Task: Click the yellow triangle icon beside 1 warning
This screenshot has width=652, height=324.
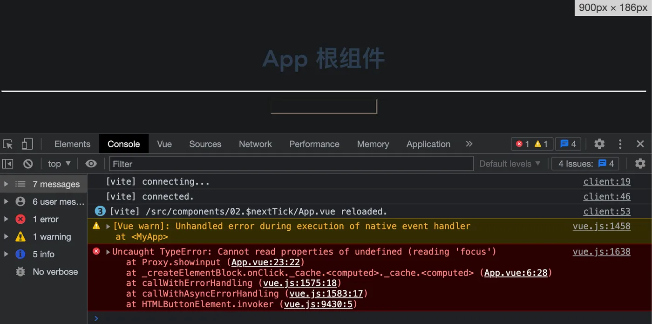Action: [x=20, y=237]
